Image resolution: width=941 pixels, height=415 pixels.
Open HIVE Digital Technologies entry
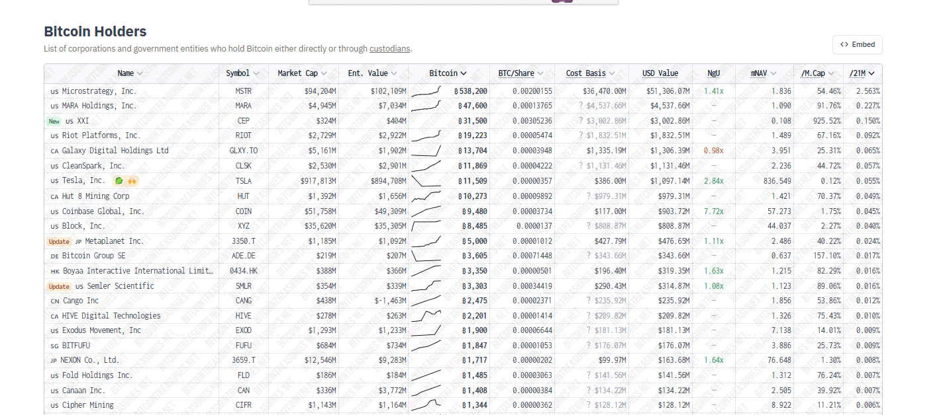click(111, 316)
